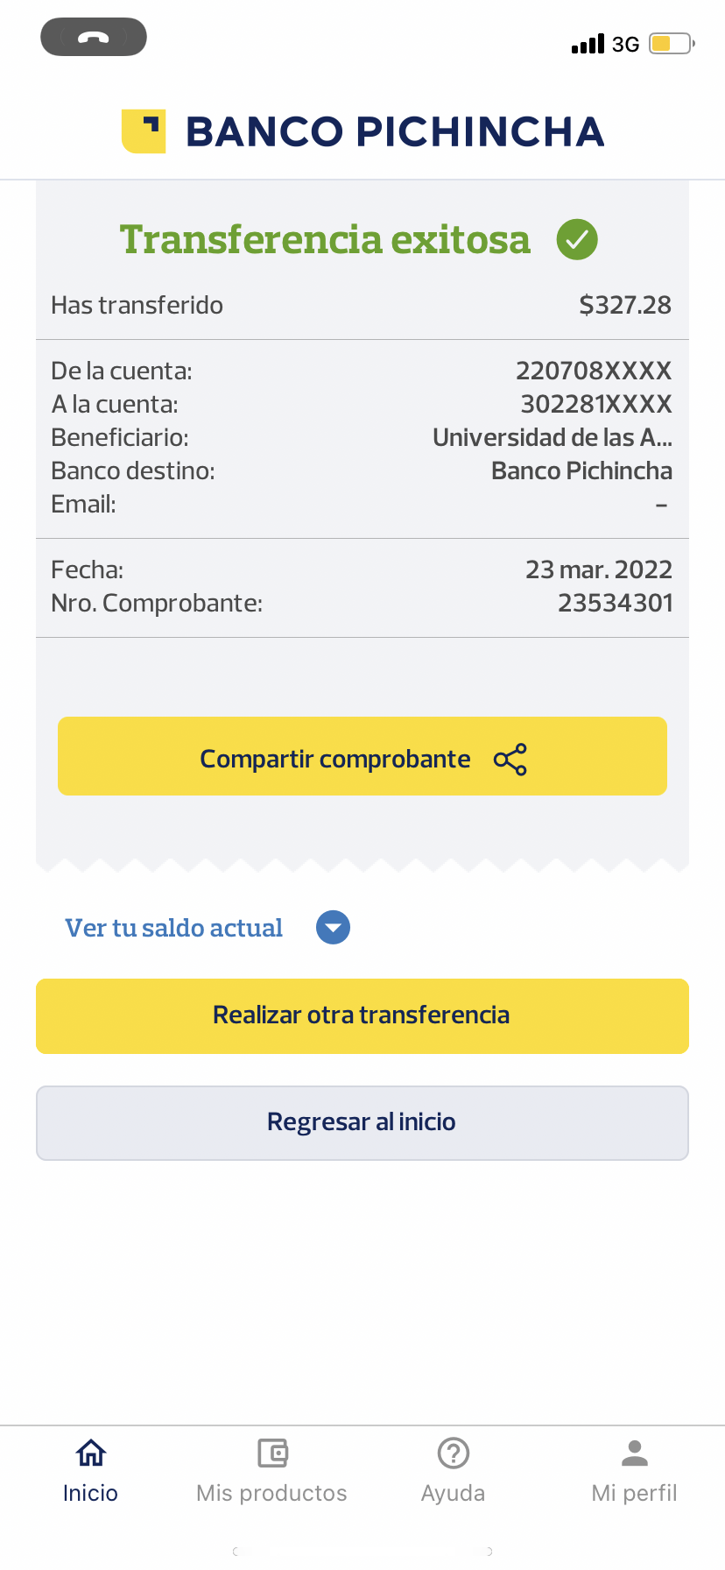The height and width of the screenshot is (1570, 725).
Task: Tap the transferred amount $327.28
Action: (x=624, y=305)
